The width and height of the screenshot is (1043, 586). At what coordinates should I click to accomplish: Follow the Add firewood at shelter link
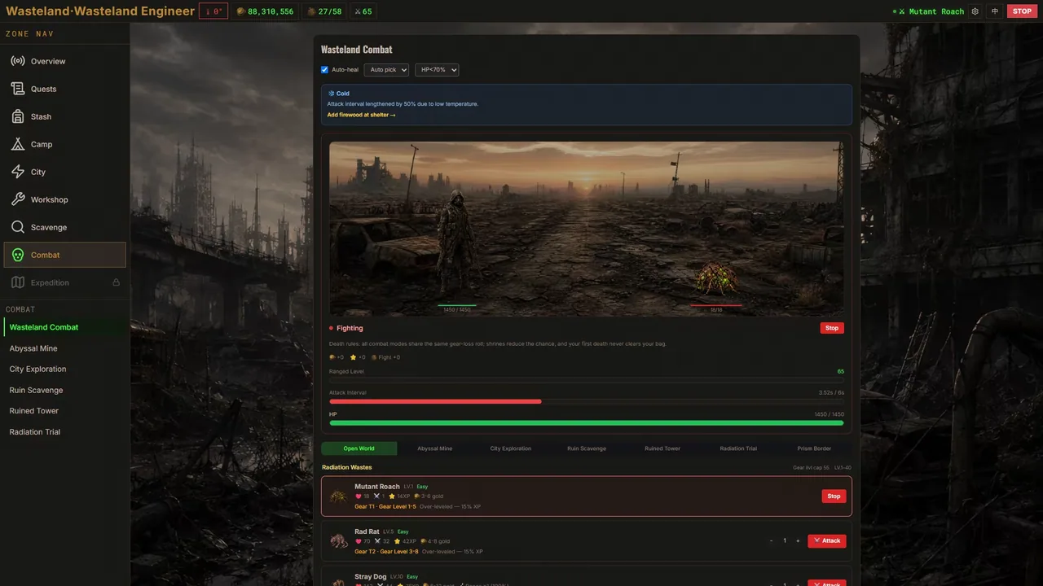coord(361,115)
